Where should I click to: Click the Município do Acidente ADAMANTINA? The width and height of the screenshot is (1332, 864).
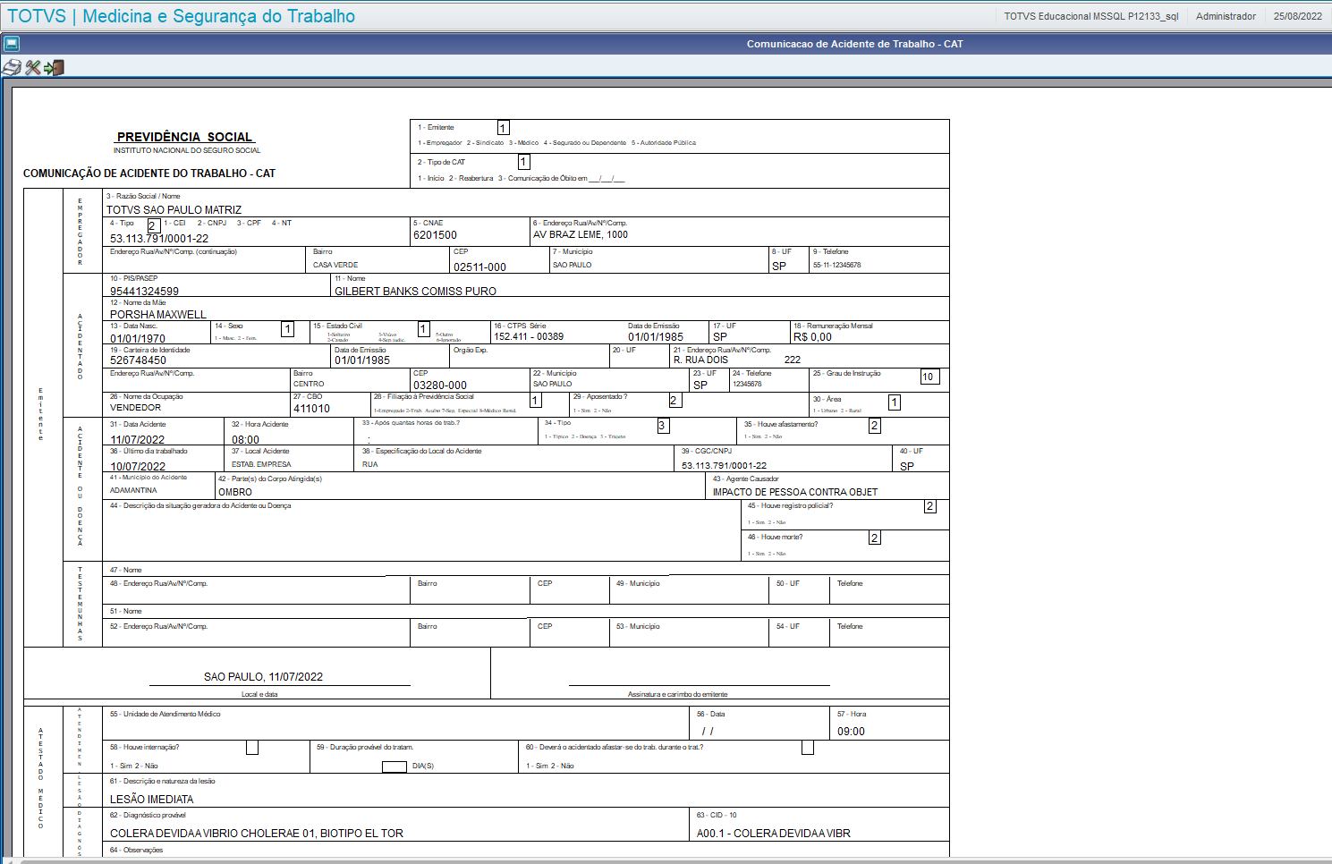133,491
